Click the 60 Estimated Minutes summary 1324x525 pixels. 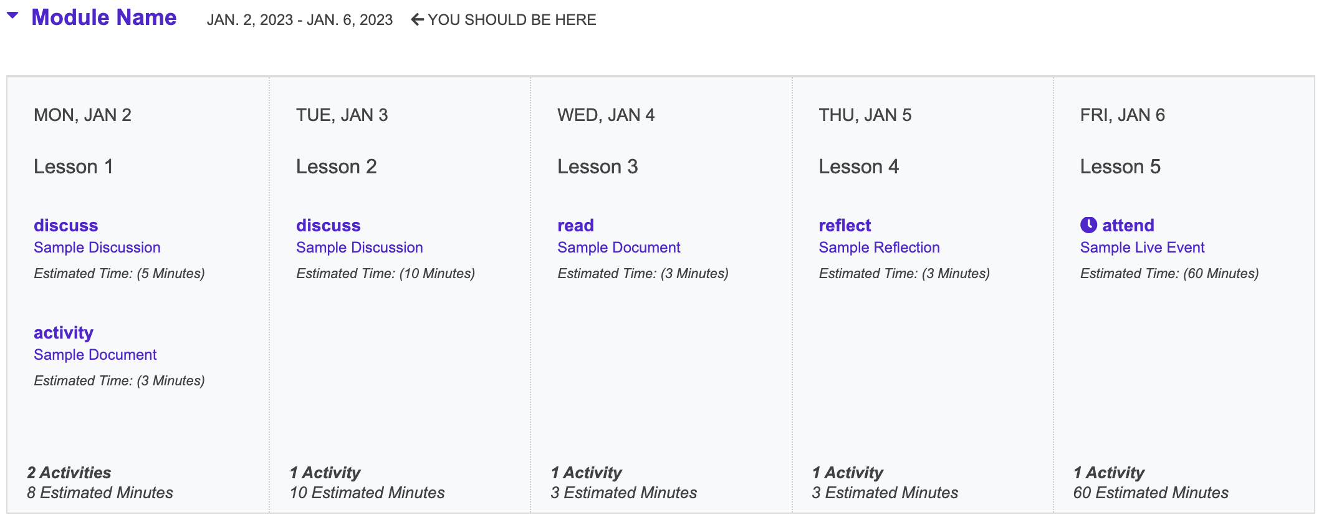pos(1150,493)
